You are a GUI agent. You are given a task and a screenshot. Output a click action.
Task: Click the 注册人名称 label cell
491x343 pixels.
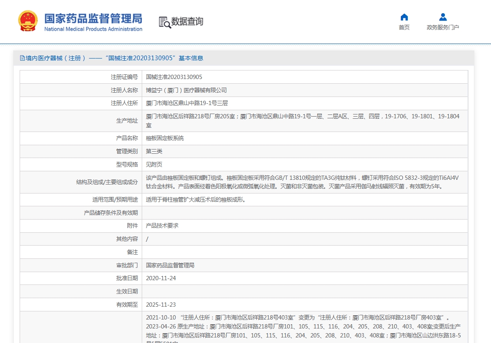click(x=81, y=90)
